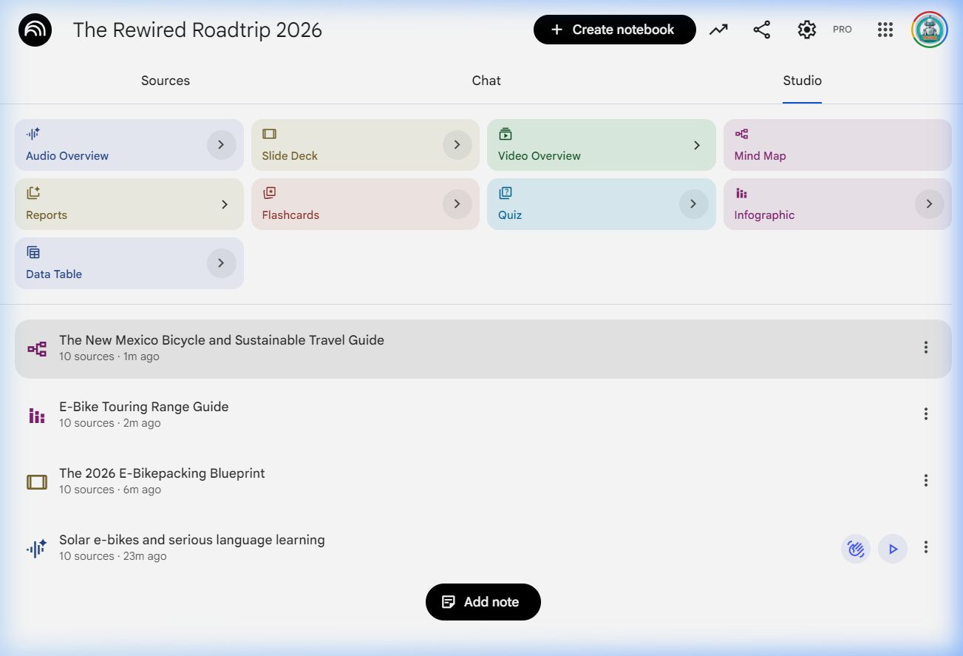
Task: Click the Create notebook button
Action: tap(614, 30)
